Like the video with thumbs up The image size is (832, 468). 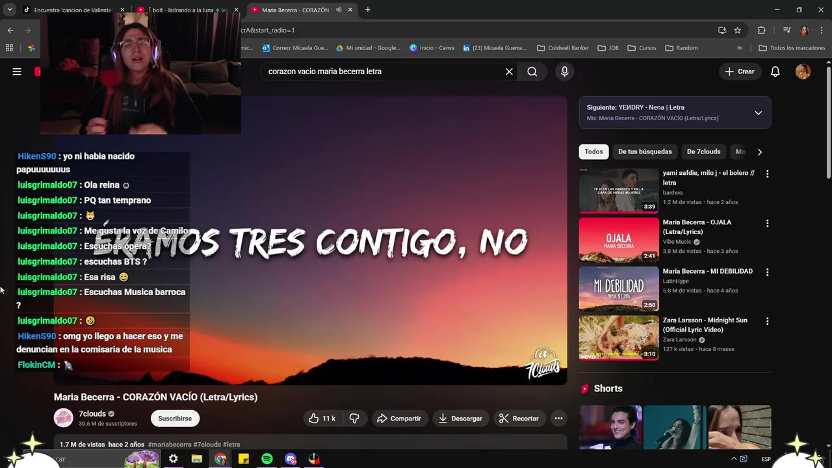[x=322, y=419]
